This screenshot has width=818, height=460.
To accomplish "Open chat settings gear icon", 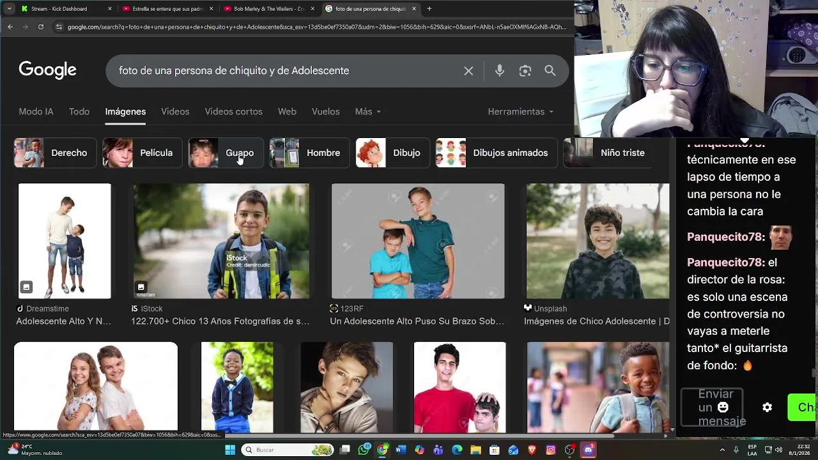I will (768, 408).
